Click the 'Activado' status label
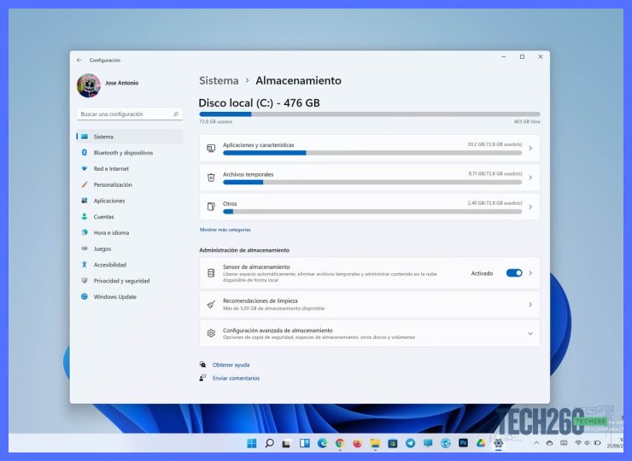 coord(482,273)
